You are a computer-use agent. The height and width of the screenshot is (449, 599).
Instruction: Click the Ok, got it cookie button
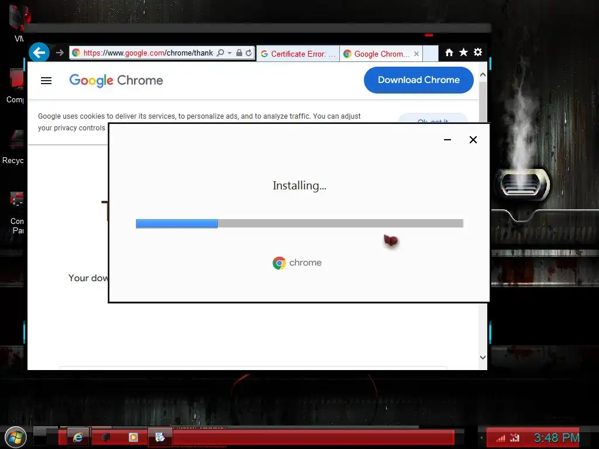(x=433, y=119)
